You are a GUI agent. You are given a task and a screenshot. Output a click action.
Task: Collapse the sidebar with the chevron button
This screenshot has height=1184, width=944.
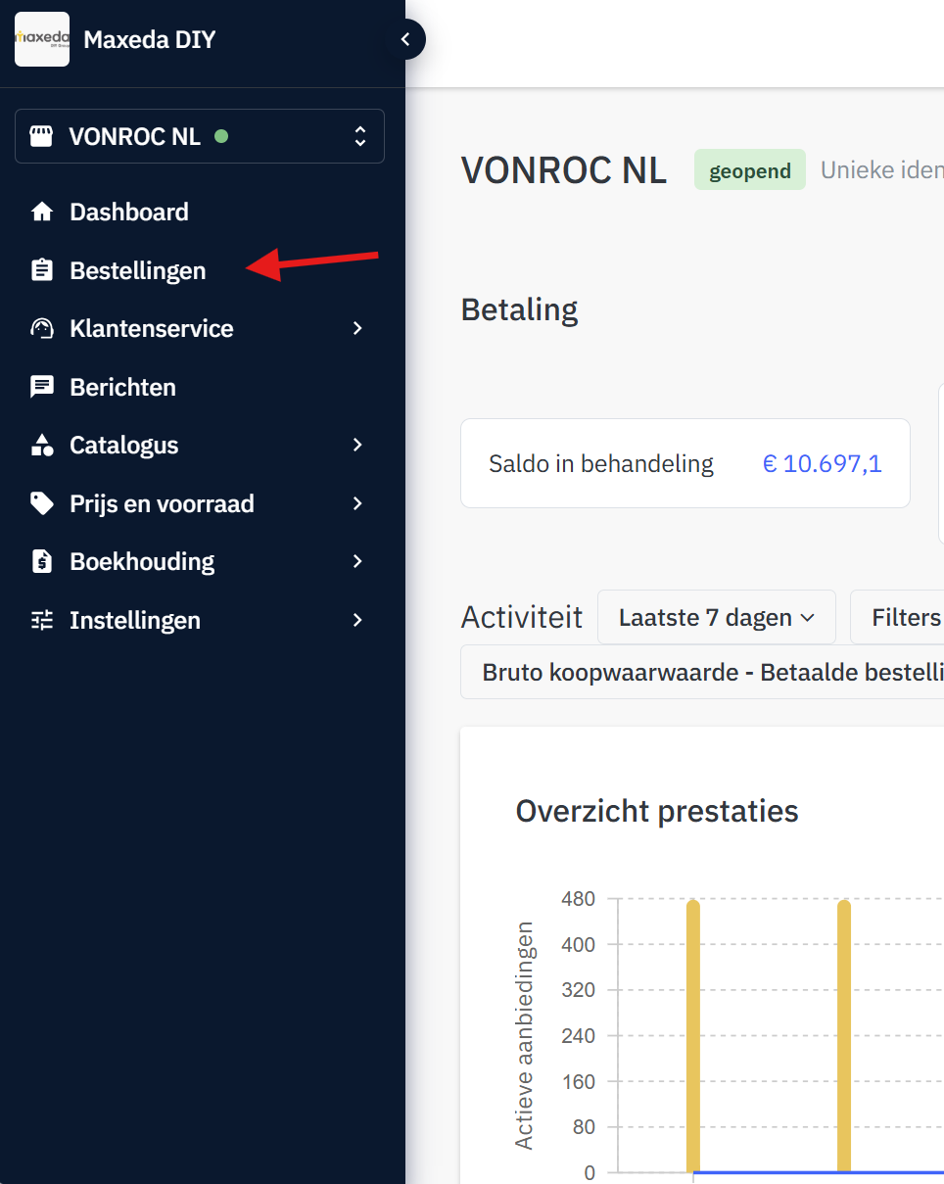(x=405, y=39)
